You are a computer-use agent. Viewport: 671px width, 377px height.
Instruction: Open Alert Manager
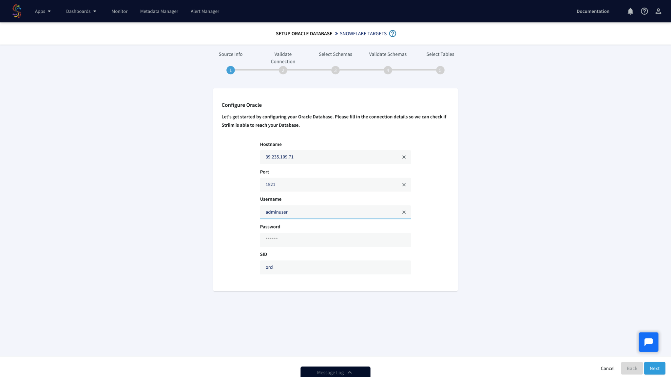tap(205, 11)
